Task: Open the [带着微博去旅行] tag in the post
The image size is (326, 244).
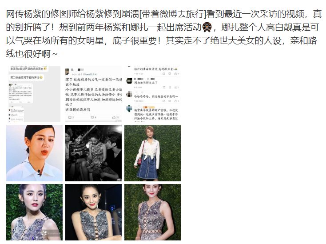Action: coord(173,14)
